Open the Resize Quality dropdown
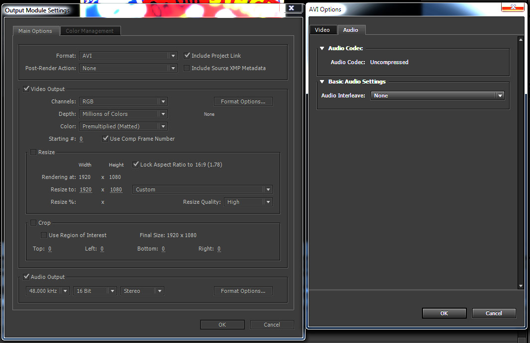Image resolution: width=530 pixels, height=343 pixels. click(x=248, y=202)
